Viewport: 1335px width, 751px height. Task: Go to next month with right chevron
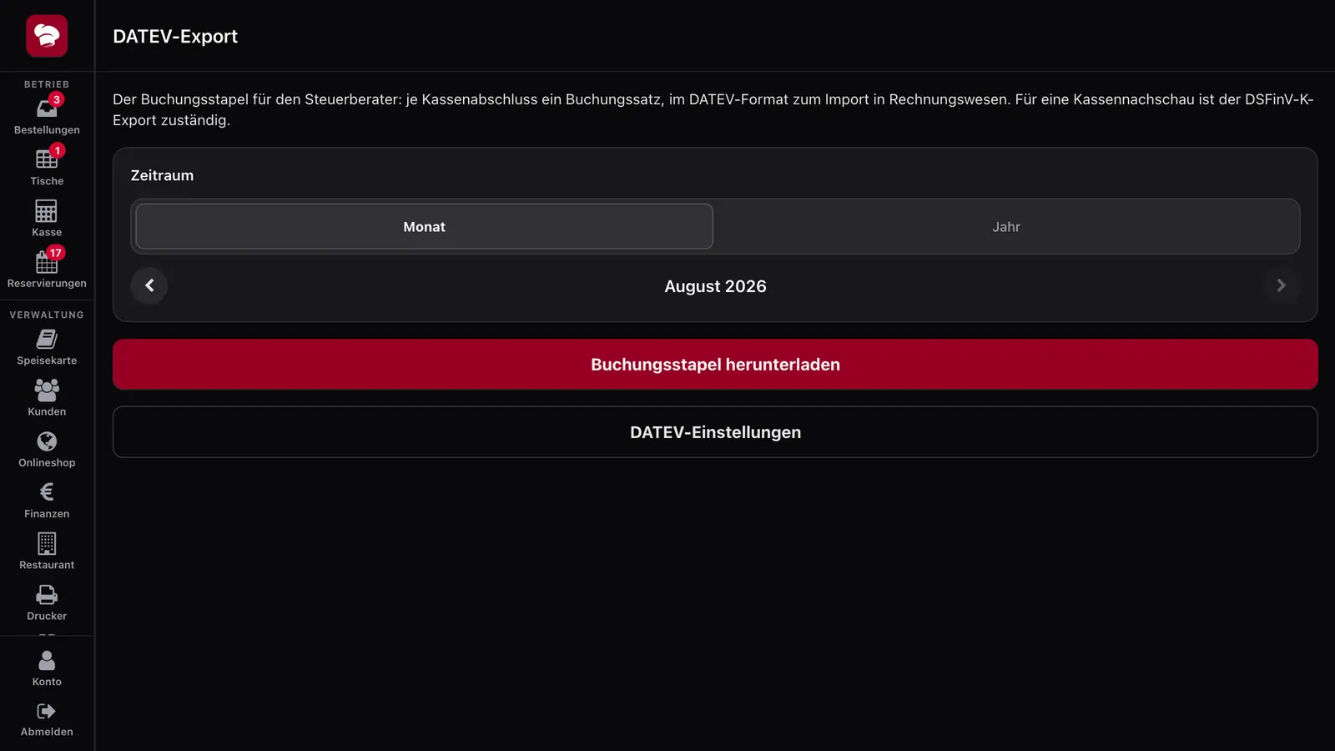[1281, 285]
